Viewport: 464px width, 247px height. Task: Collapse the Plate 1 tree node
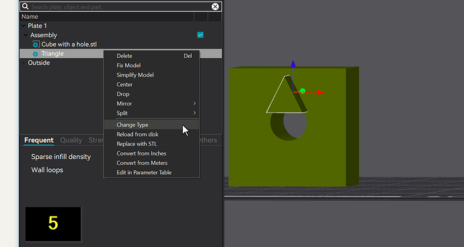(x=24, y=26)
